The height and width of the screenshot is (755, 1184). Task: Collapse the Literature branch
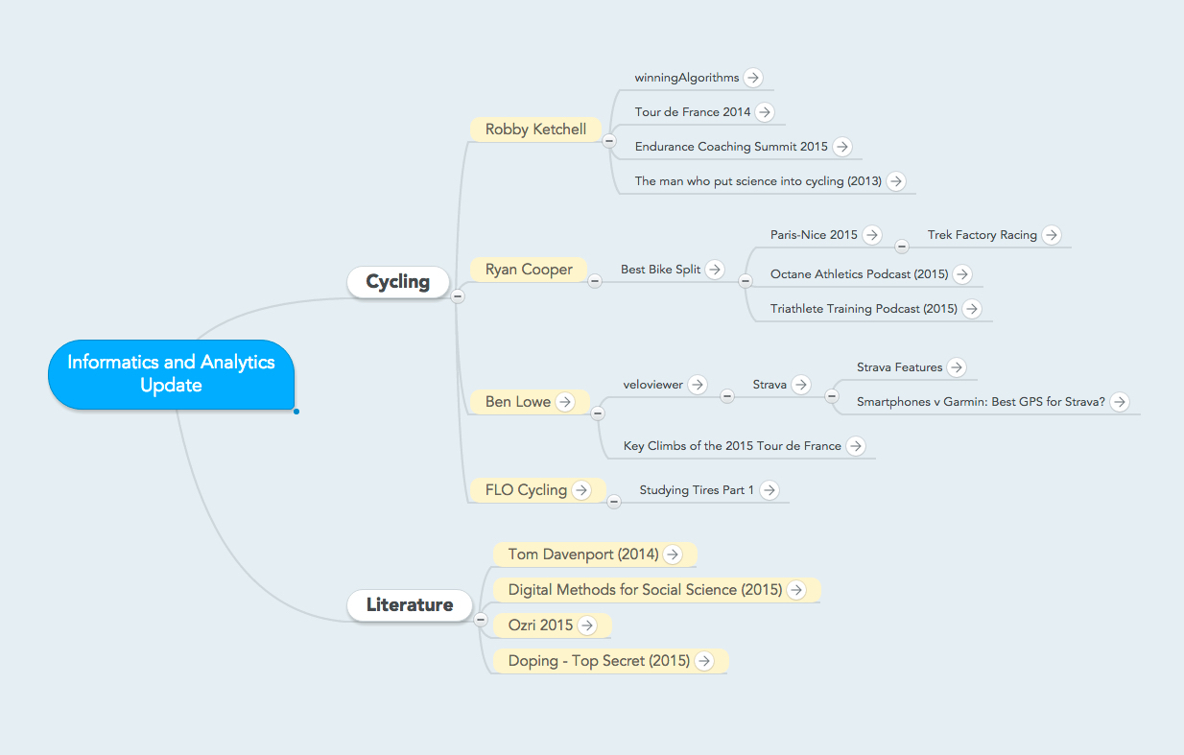click(481, 619)
